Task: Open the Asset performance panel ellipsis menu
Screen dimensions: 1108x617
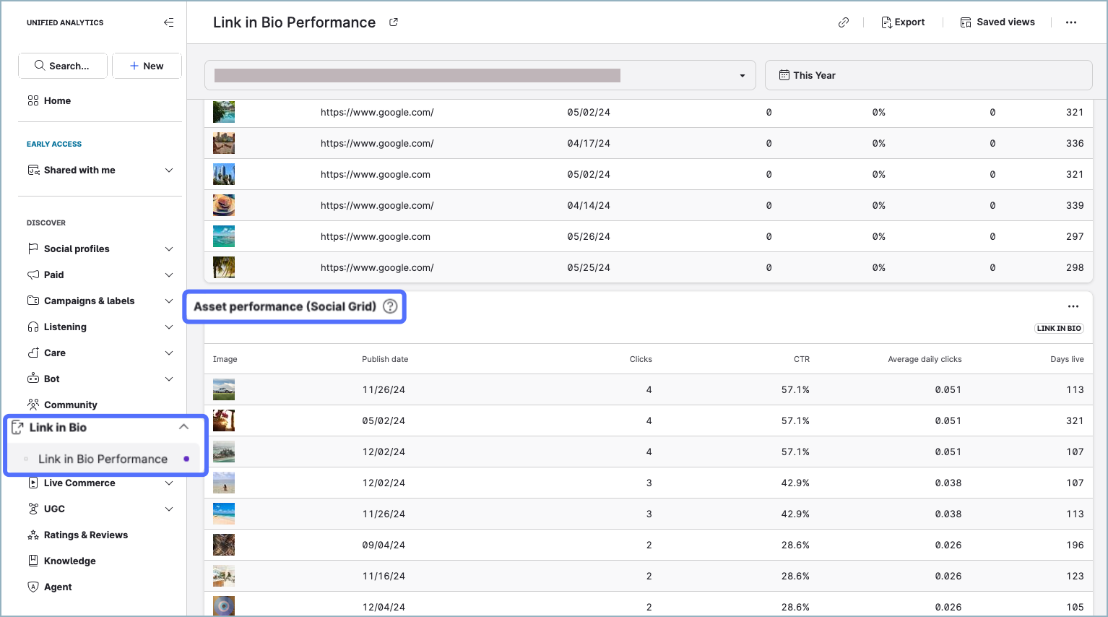Action: click(1073, 306)
